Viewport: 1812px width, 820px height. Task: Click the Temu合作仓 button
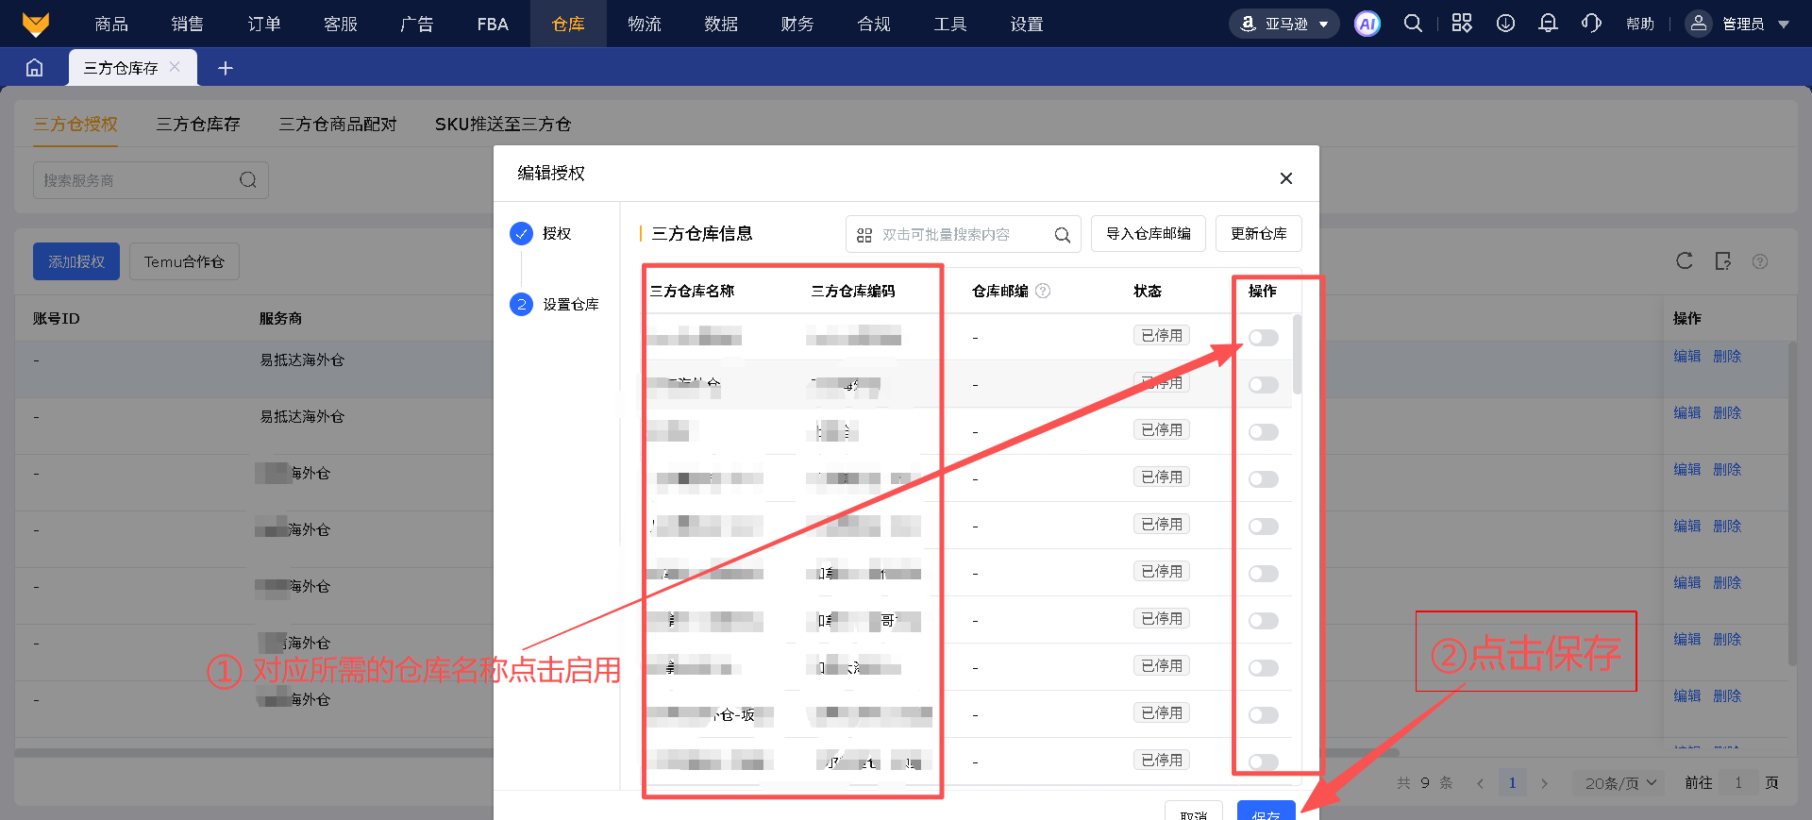point(184,261)
